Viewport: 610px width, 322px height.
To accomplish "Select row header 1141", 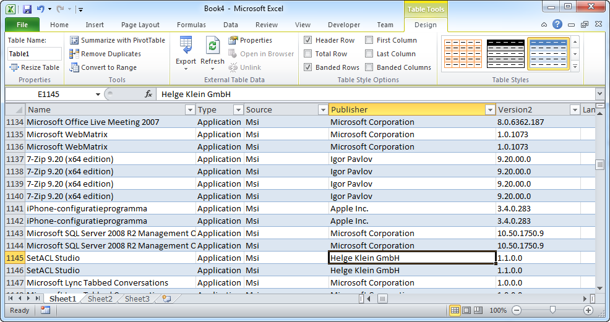I will click(15, 208).
